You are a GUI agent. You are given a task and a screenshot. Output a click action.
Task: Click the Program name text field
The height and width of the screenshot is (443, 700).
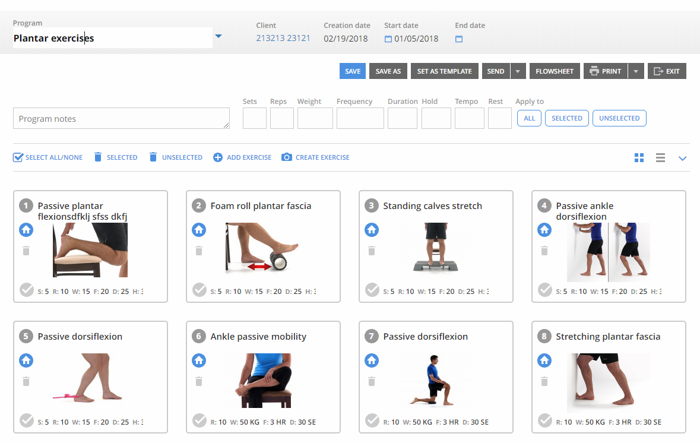[x=112, y=38]
